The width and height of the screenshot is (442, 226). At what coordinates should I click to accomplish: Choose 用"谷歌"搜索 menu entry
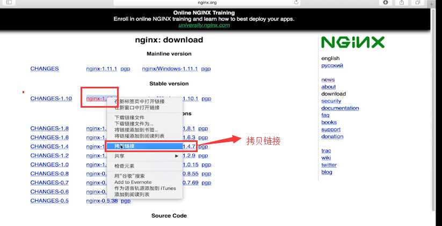click(x=129, y=176)
